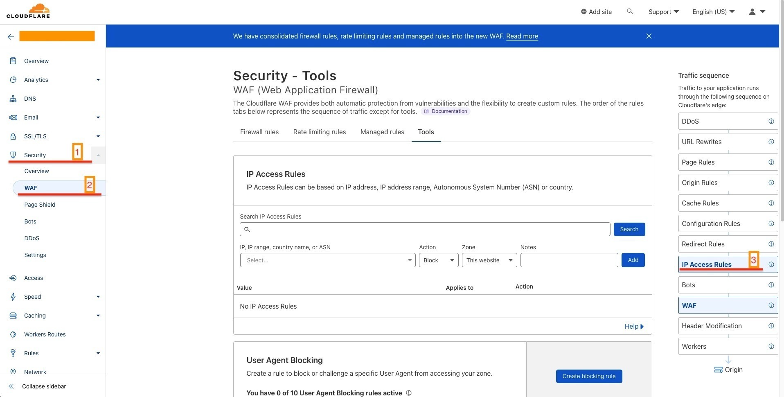Click the top search magnifier icon
Image resolution: width=784 pixels, height=397 pixels.
click(630, 11)
